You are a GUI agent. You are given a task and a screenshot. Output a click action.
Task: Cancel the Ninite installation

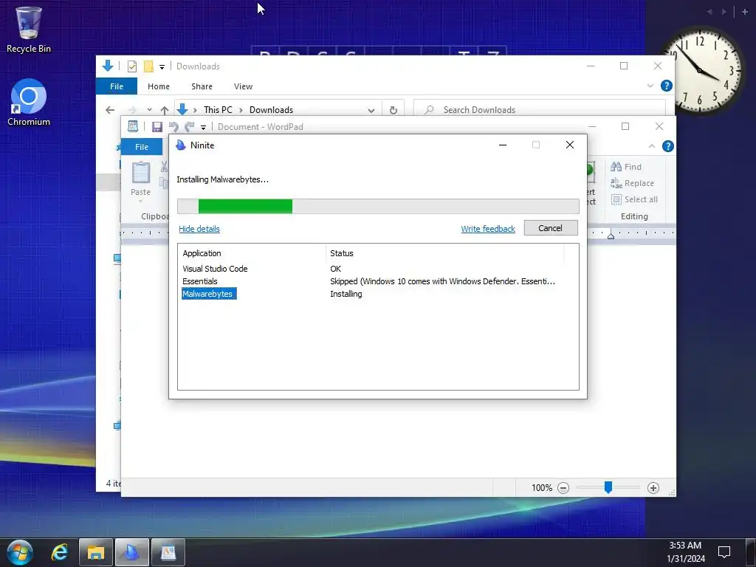click(551, 228)
